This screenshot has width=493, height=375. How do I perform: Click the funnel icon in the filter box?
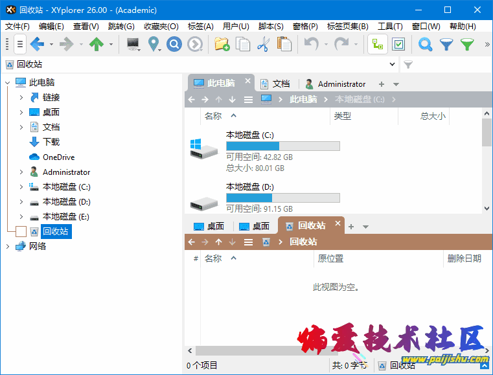(407, 64)
